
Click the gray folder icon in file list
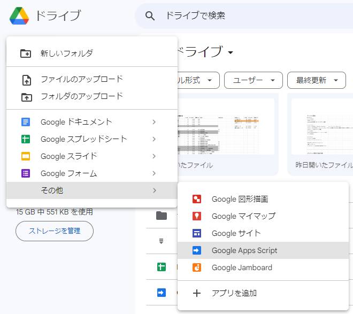[162, 216]
